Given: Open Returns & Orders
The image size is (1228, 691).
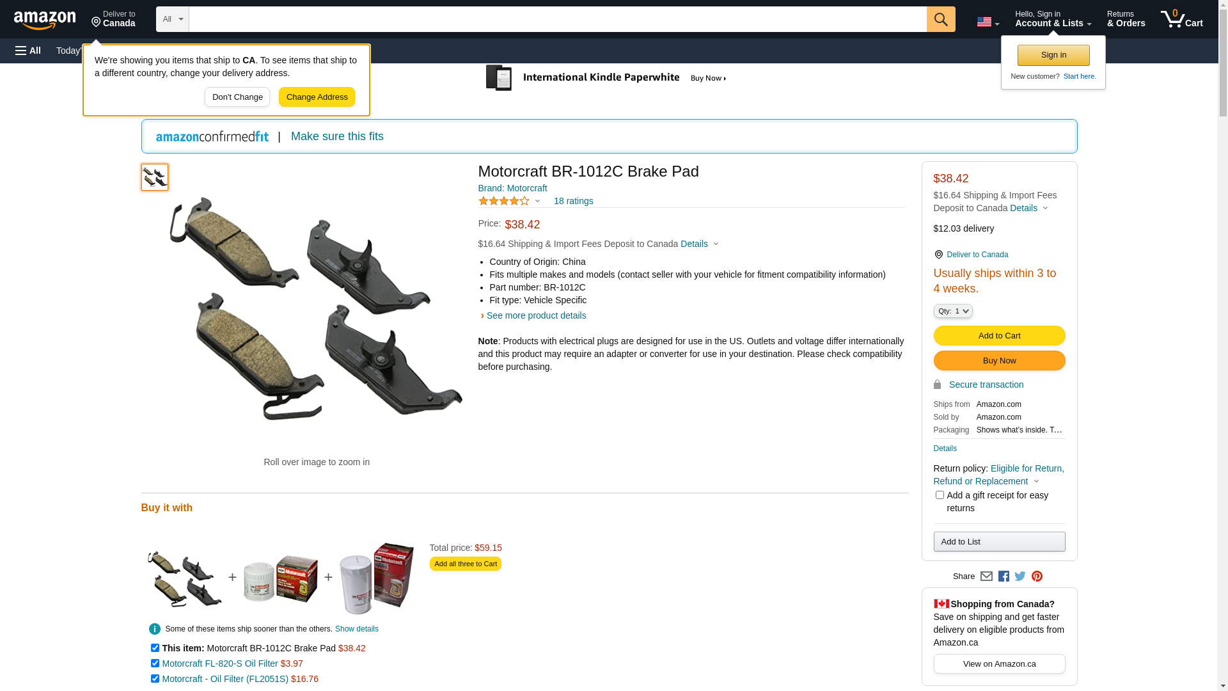Looking at the screenshot, I should tap(1126, 19).
